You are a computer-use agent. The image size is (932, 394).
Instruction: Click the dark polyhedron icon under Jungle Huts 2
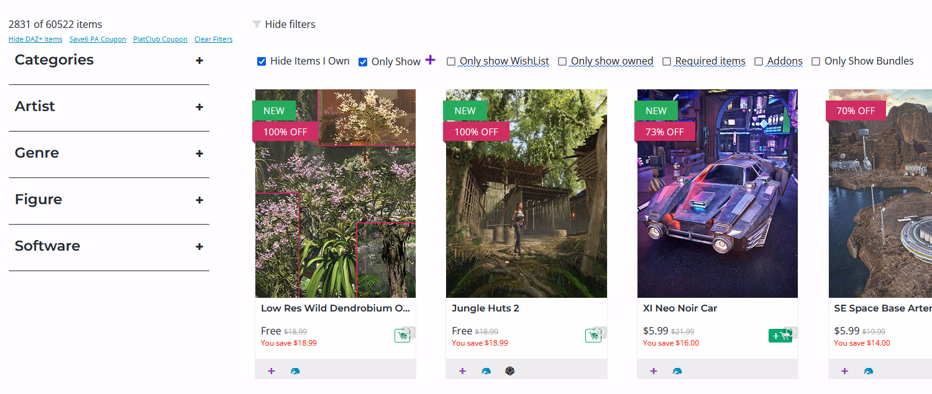coord(509,371)
